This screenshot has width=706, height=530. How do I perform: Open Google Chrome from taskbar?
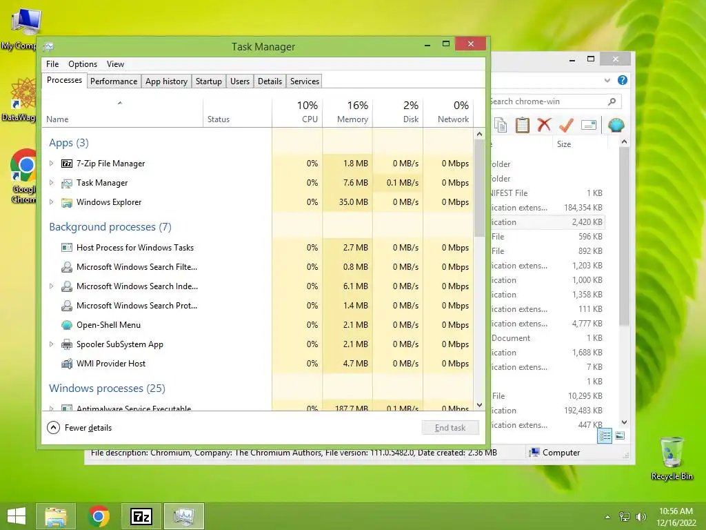[x=99, y=516]
